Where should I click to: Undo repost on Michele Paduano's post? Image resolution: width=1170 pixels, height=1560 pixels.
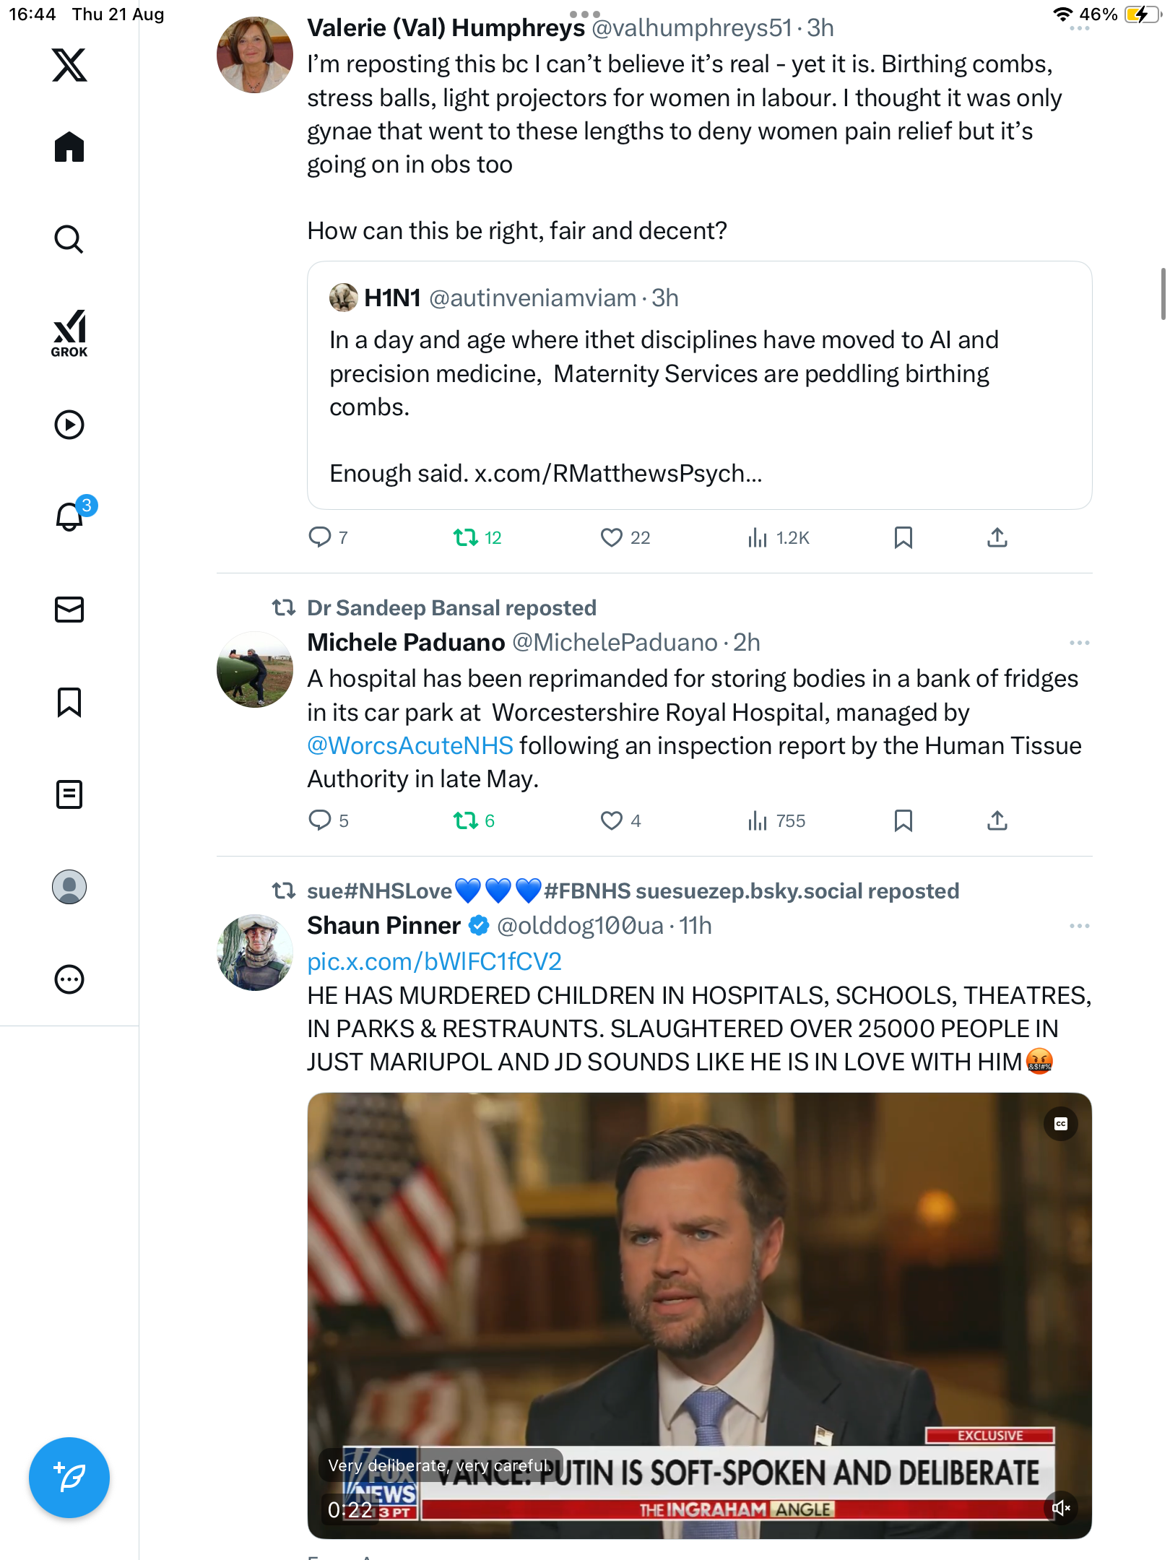(x=466, y=820)
